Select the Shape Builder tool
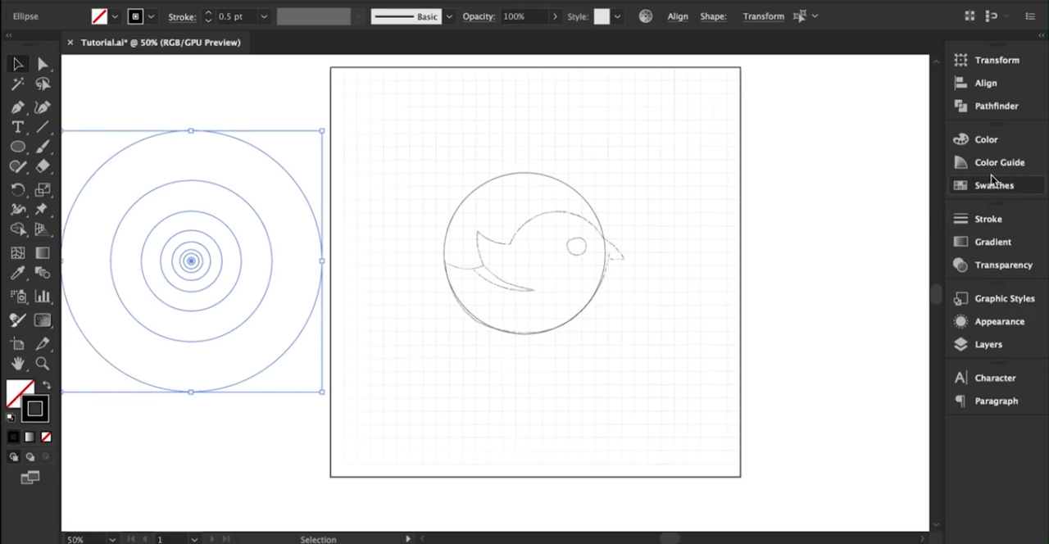1049x544 pixels. (x=17, y=229)
